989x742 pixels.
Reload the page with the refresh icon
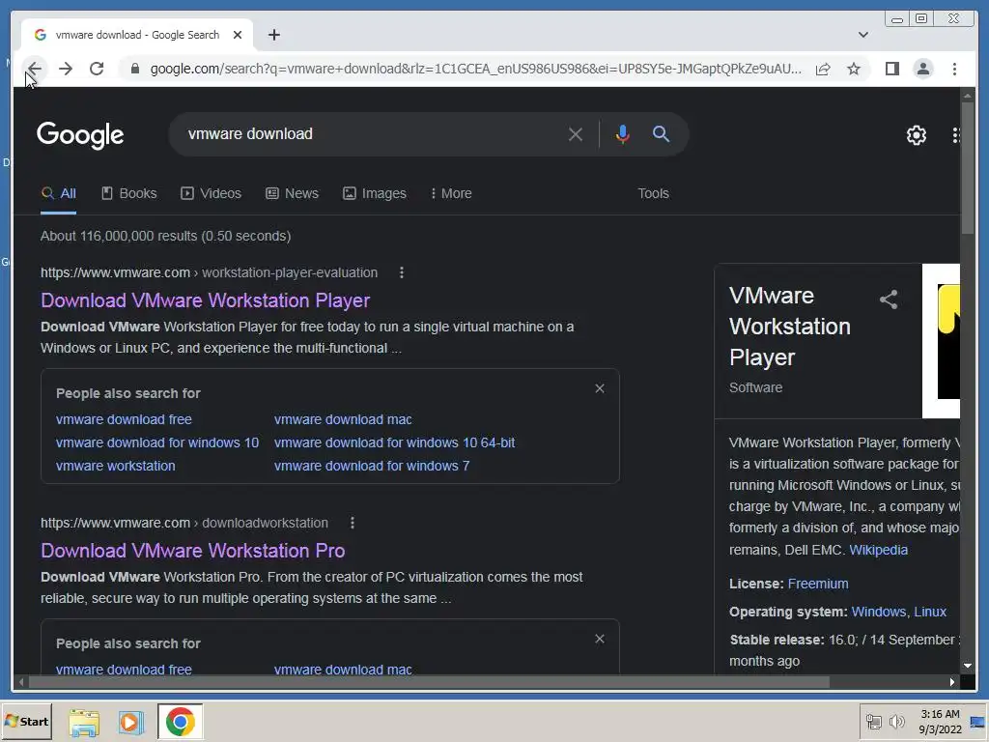tap(97, 69)
